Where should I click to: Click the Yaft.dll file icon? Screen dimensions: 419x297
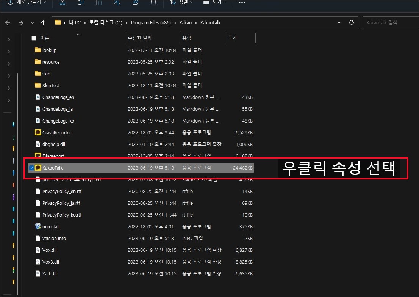(38, 274)
